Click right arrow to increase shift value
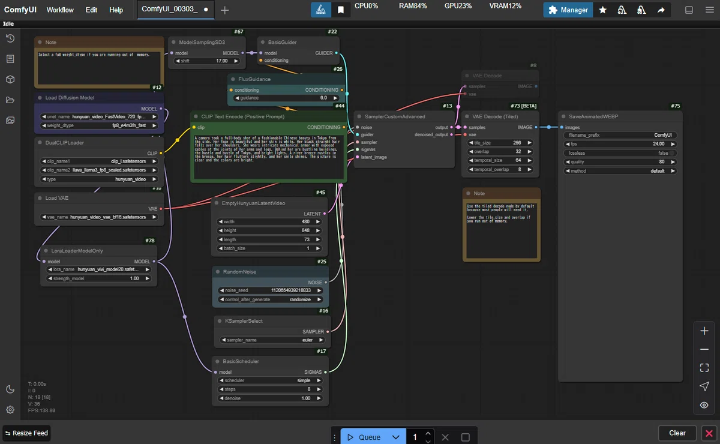 [236, 61]
